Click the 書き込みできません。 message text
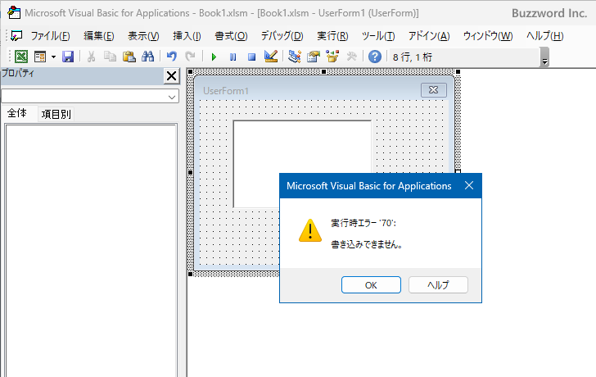The height and width of the screenshot is (377, 596). point(367,244)
